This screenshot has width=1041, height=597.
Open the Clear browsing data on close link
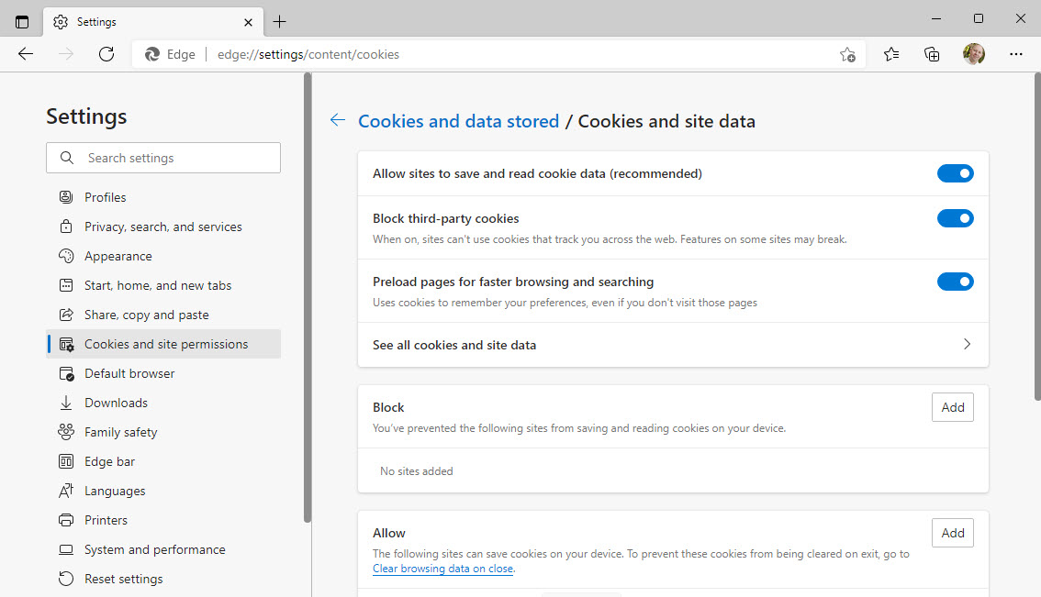pyautogui.click(x=442, y=569)
